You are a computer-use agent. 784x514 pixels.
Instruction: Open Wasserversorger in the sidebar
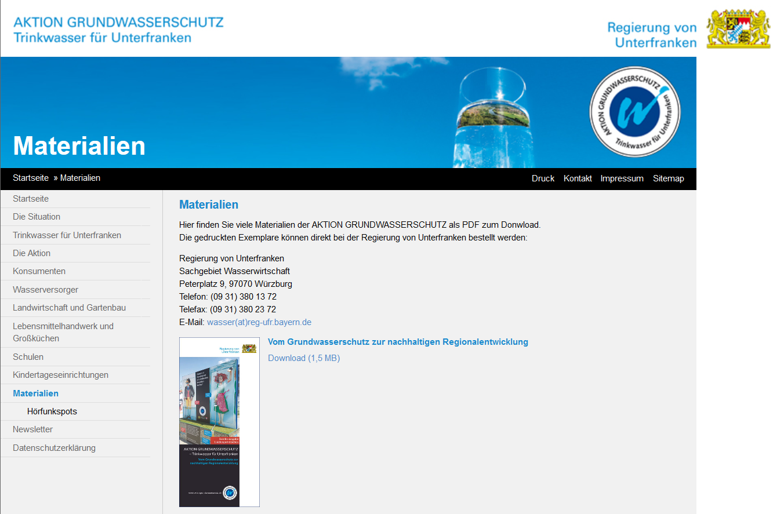pos(75,290)
